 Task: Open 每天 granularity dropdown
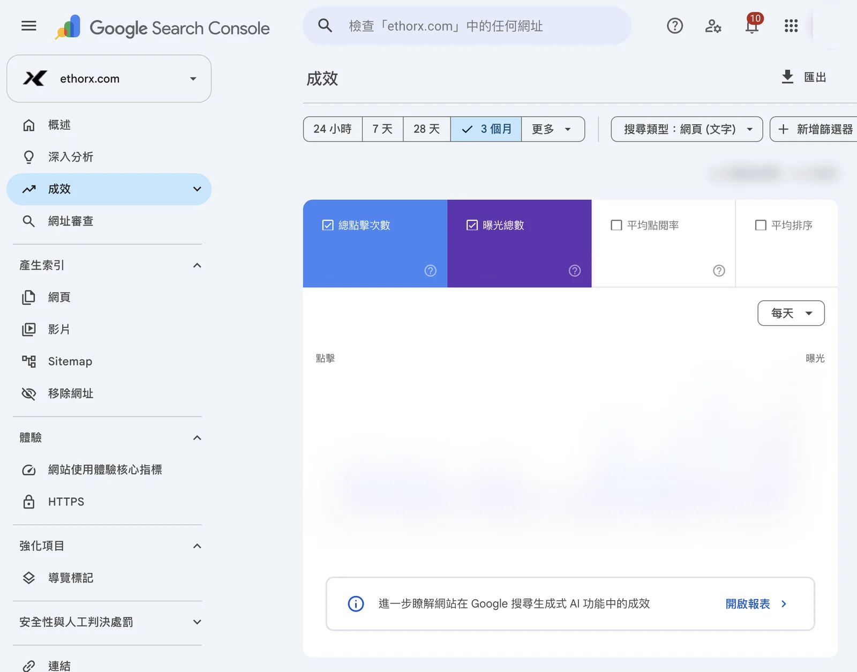pyautogui.click(x=791, y=313)
